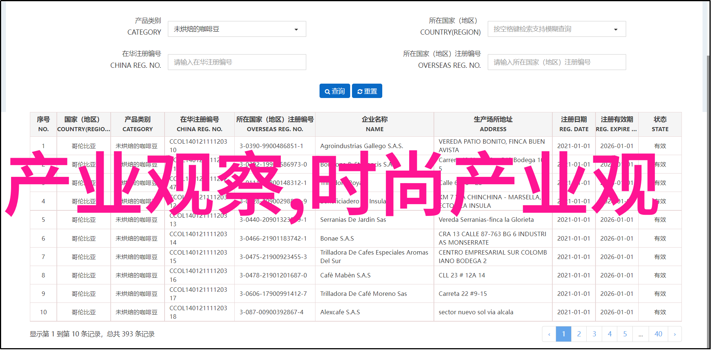Click the previous page arrow
This screenshot has height=350, width=711.
point(549,334)
